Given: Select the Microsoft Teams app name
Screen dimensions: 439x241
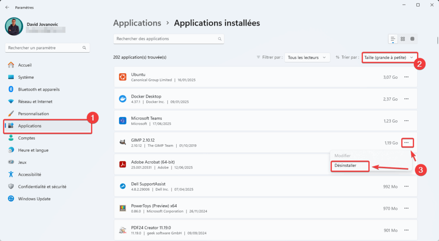Looking at the screenshot, I should (x=147, y=118).
